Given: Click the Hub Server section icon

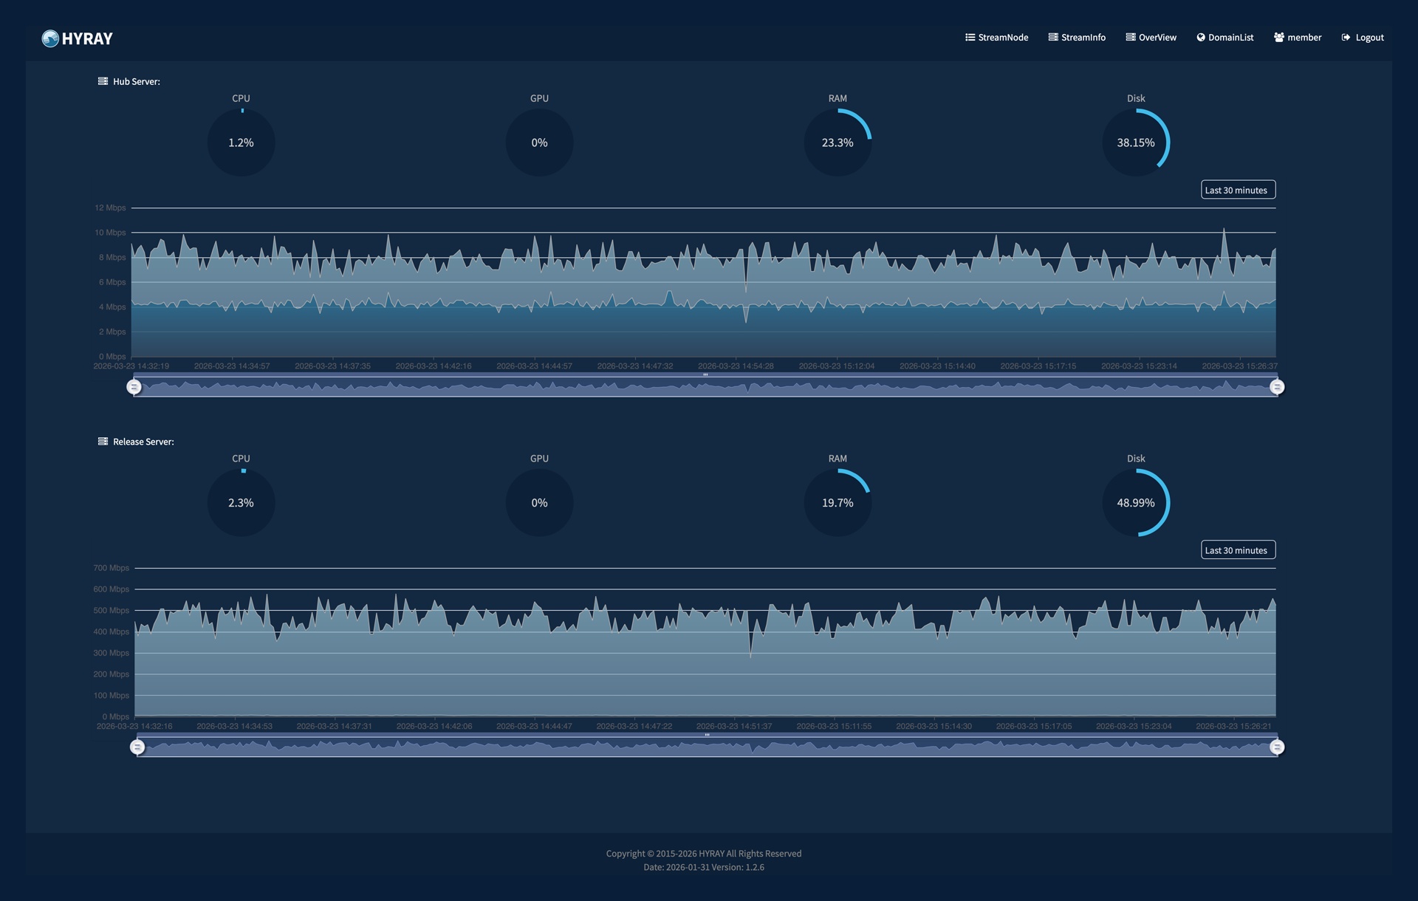Looking at the screenshot, I should pyautogui.click(x=103, y=81).
